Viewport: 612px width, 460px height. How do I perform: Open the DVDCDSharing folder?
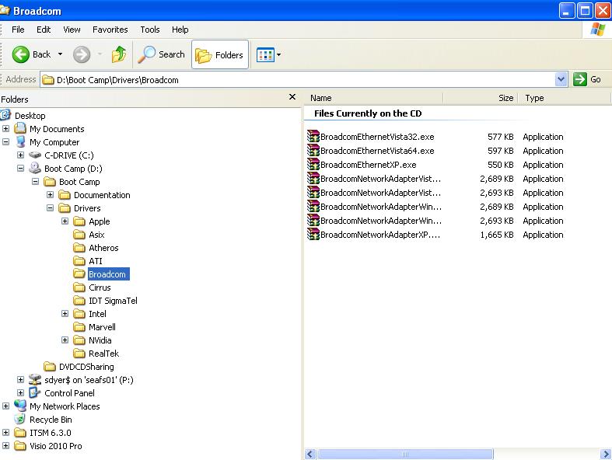86,367
